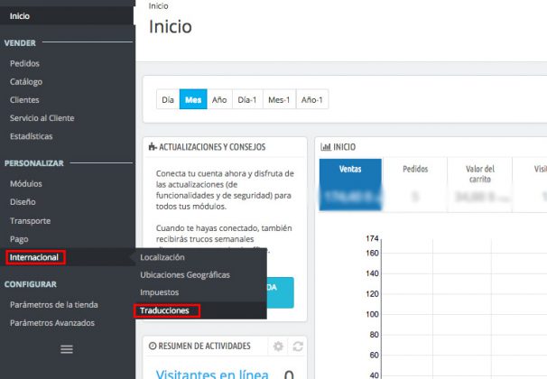Open Traducciones from the submenu

coord(165,310)
